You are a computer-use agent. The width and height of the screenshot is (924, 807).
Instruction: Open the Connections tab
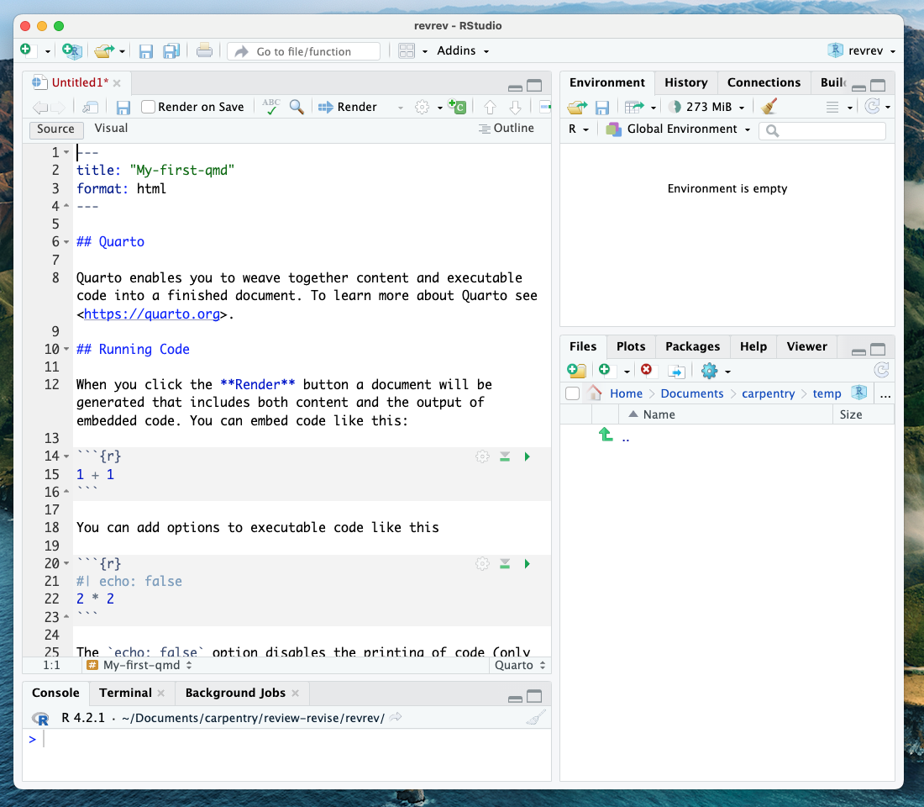[764, 82]
